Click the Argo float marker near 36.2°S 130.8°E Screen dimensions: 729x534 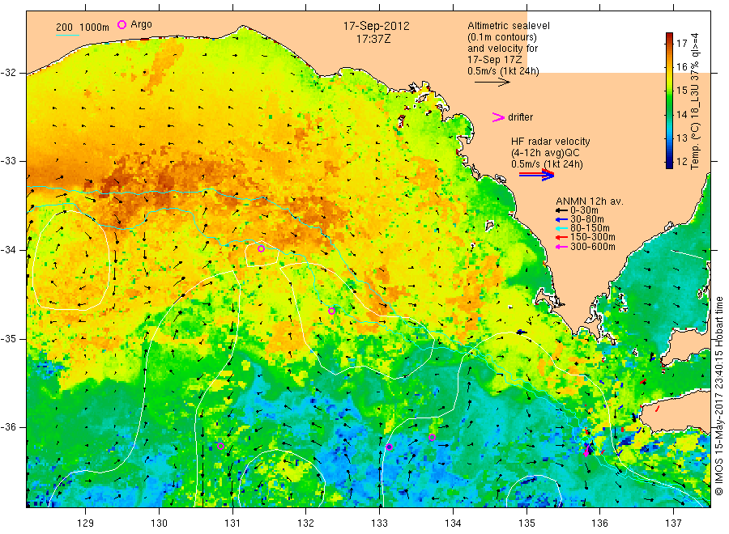click(221, 447)
